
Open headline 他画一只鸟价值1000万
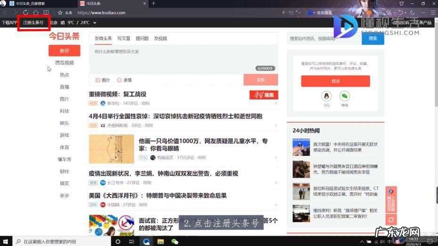(x=203, y=145)
